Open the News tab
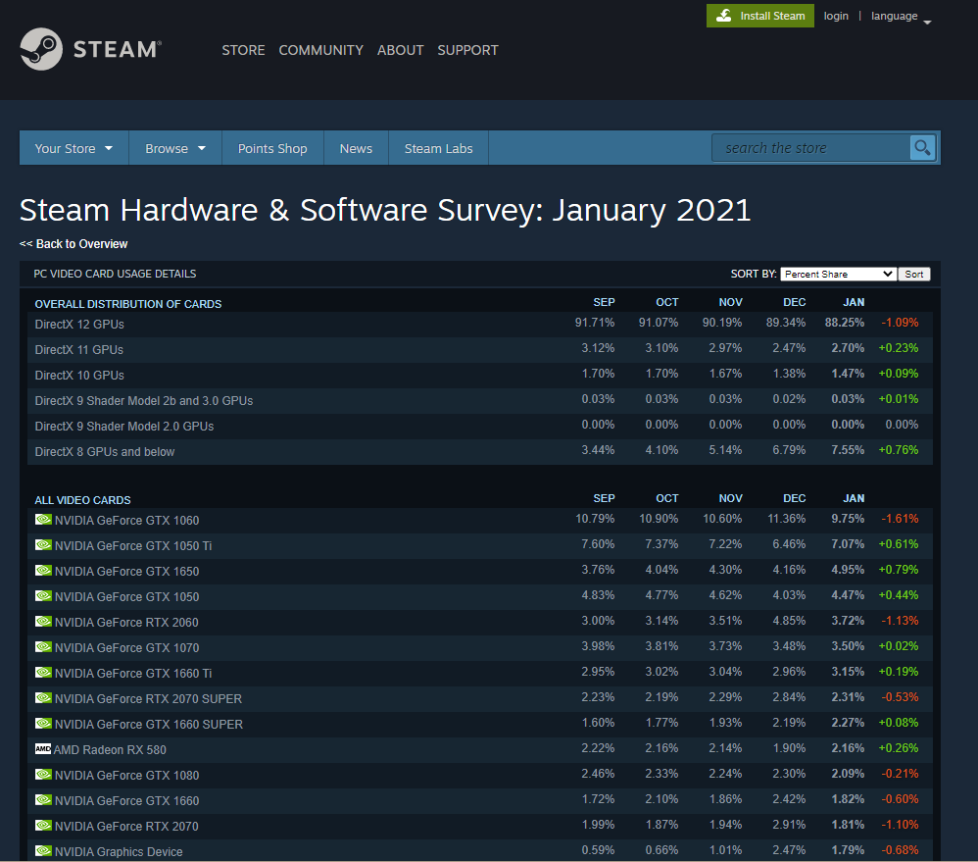 pyautogui.click(x=356, y=148)
